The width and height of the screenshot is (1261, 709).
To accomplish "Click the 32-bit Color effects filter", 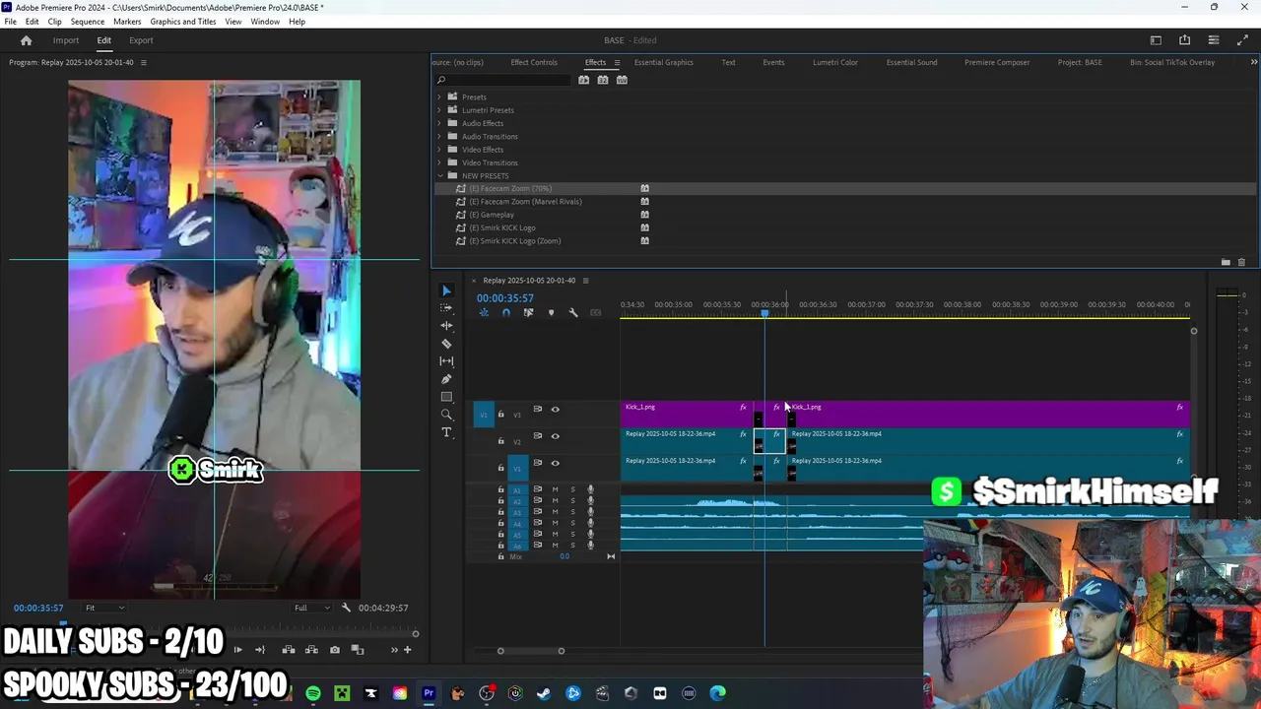I will click(603, 80).
